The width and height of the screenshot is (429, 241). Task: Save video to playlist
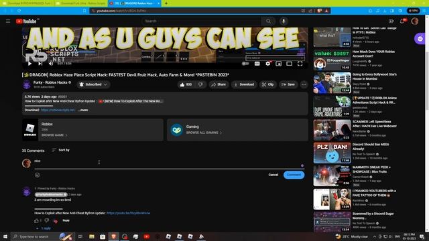[x=288, y=84]
